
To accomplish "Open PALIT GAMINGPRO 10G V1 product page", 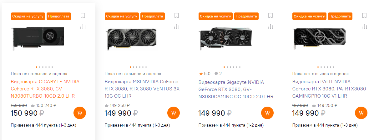I will (x=329, y=89).
